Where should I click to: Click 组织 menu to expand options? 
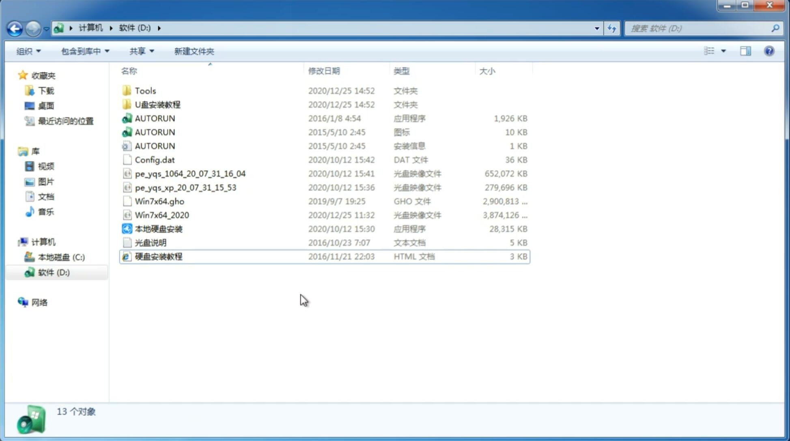click(28, 50)
